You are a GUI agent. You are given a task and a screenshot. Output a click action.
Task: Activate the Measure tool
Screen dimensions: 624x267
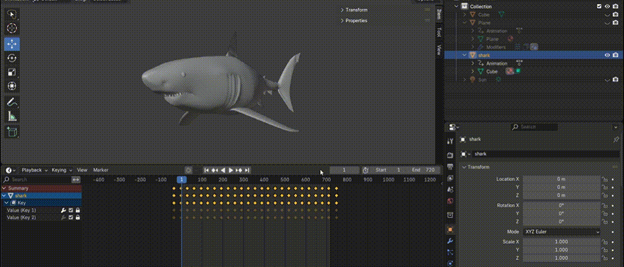tap(12, 117)
